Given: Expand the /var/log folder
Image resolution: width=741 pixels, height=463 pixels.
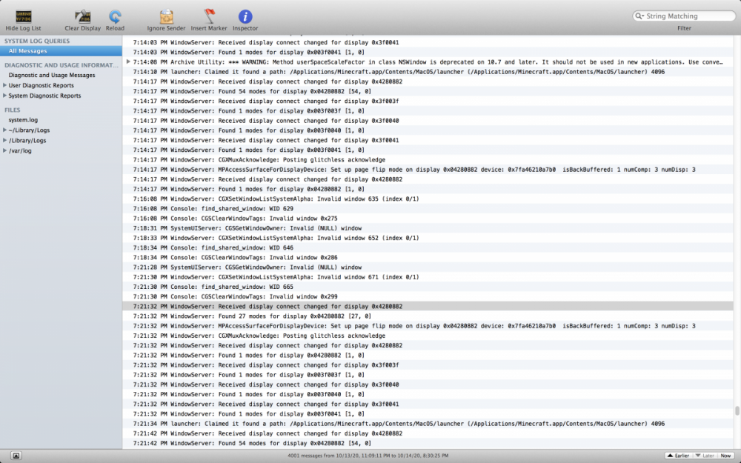Looking at the screenshot, I should 5,150.
